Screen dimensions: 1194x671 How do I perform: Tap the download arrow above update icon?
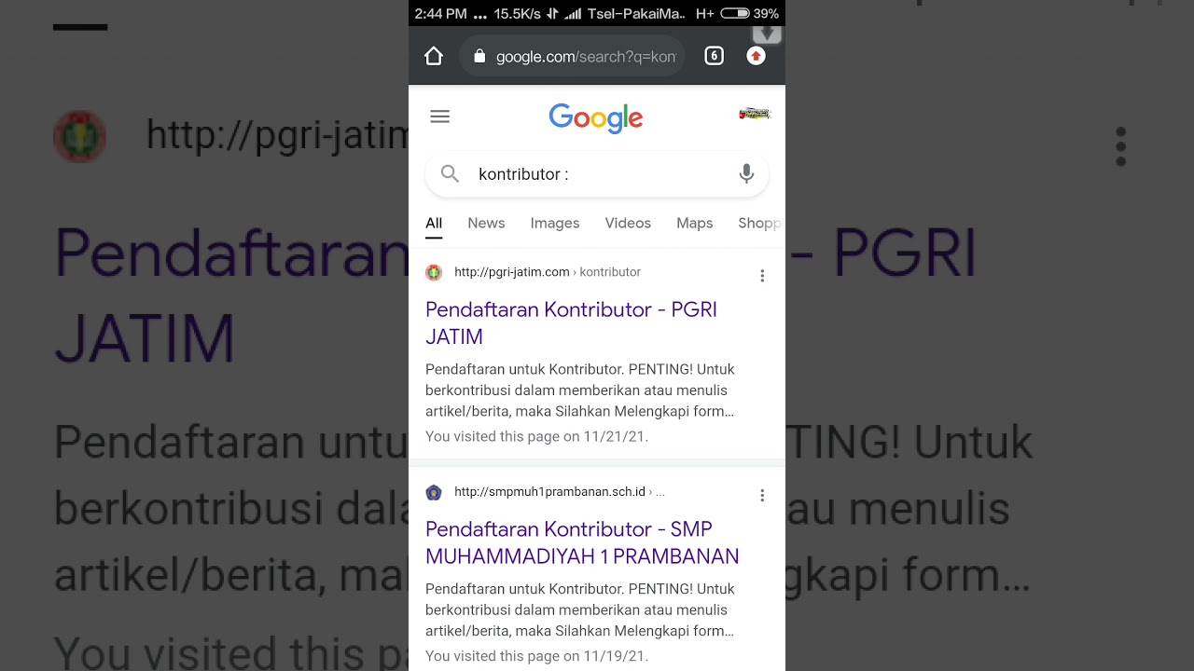click(766, 35)
